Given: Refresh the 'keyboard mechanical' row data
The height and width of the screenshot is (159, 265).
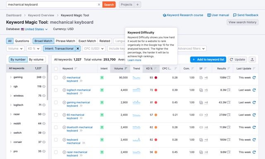Looking at the screenshot, I should pos(254,140).
